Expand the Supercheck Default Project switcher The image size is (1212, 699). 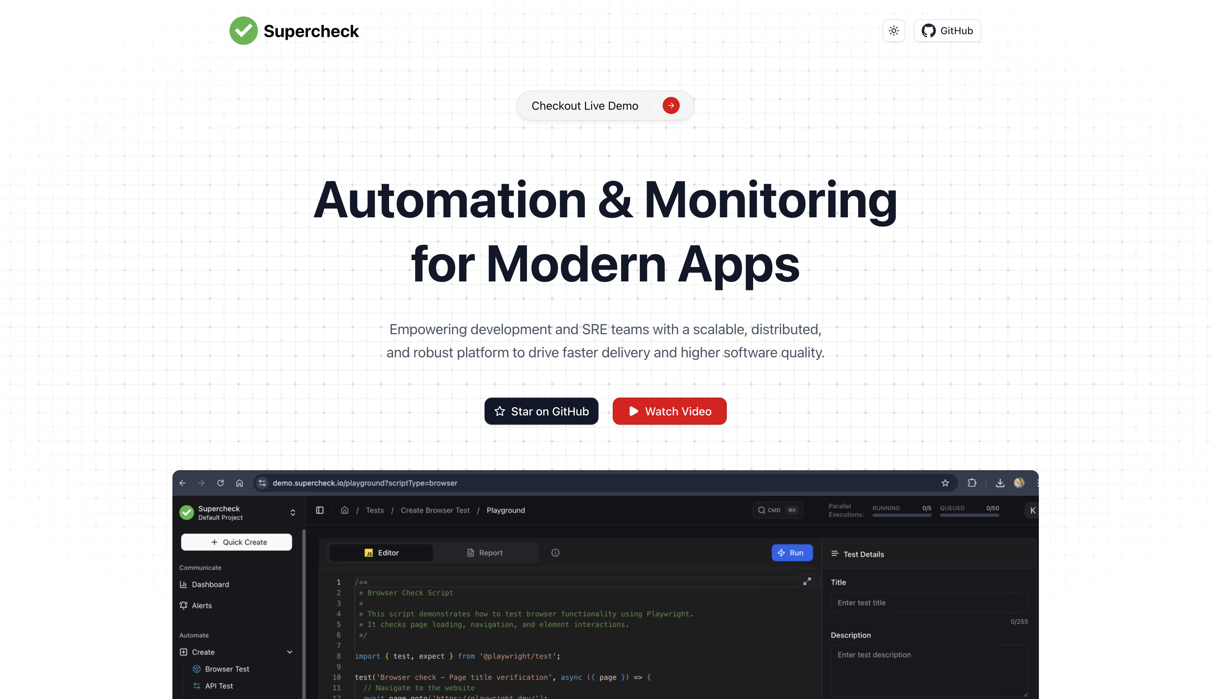click(x=292, y=513)
